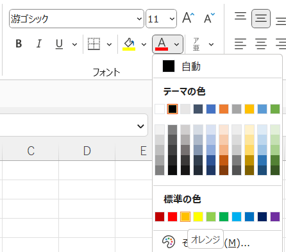The width and height of the screenshot is (286, 252).
Task: Apply Underline formatting
Action: coord(59,44)
